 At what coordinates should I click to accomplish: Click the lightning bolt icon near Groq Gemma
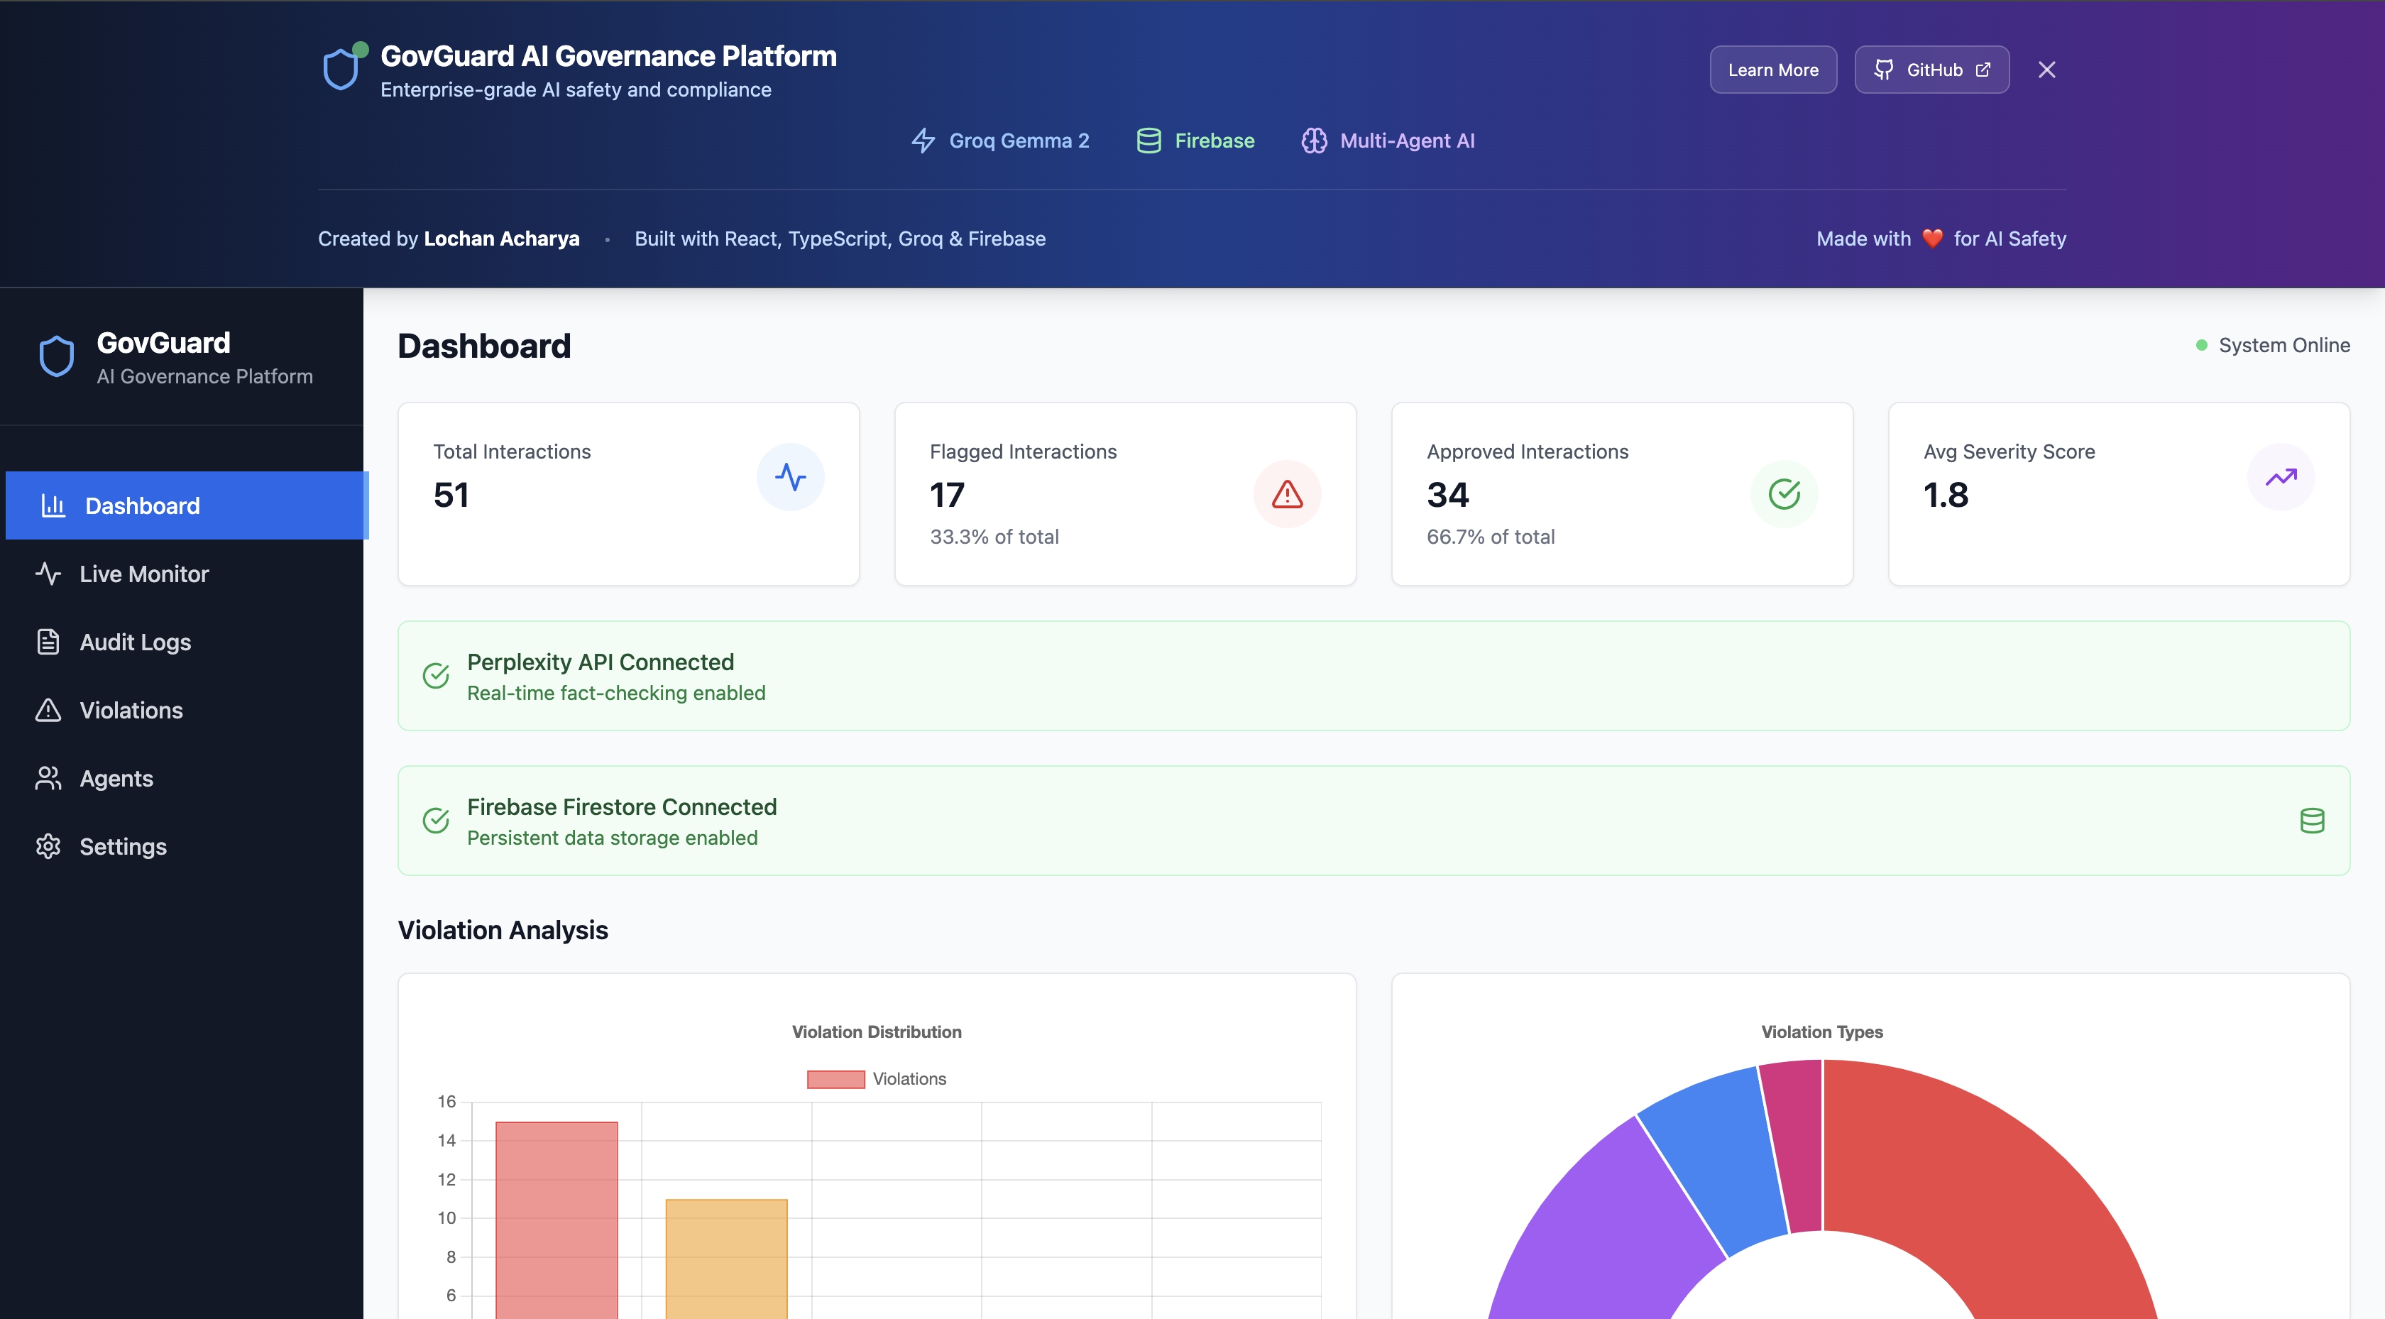point(923,141)
